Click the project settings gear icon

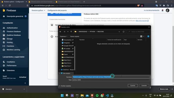coord(26,16)
